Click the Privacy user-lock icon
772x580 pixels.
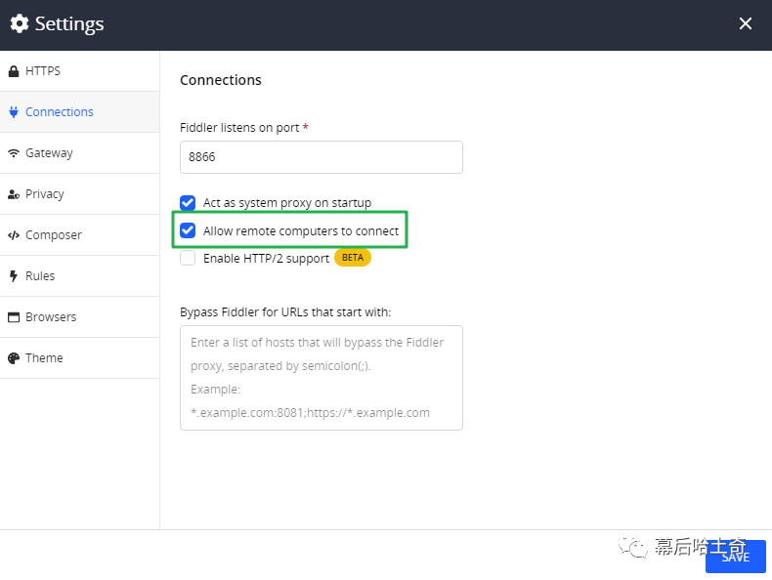click(14, 194)
